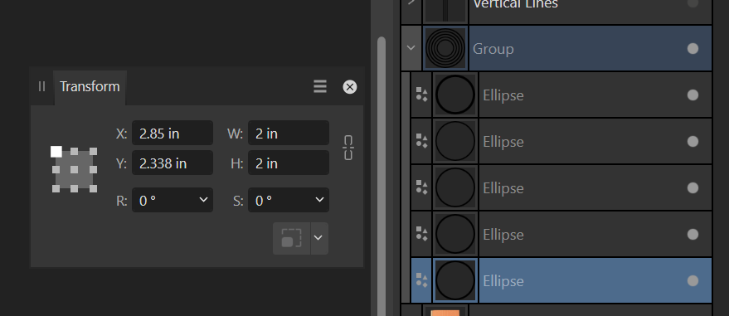Open the Transform panel preferences menu
729x316 pixels.
coord(320,86)
